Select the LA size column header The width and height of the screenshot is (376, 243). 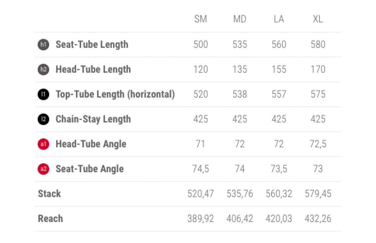click(x=279, y=19)
